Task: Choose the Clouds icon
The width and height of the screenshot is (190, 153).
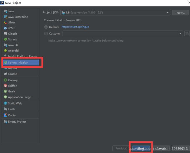Action: 5,34
